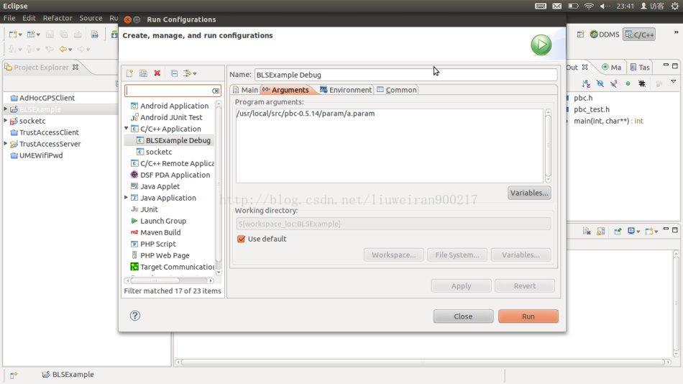
Task: Click inside the Program arguments text area
Action: pos(390,145)
